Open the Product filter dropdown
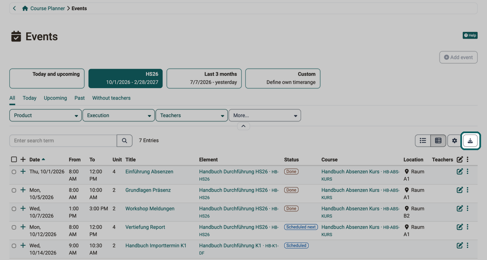The image size is (487, 260). tap(45, 115)
